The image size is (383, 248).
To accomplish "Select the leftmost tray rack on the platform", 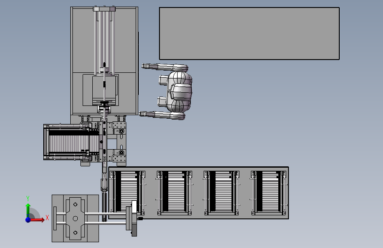I will (x=127, y=193).
